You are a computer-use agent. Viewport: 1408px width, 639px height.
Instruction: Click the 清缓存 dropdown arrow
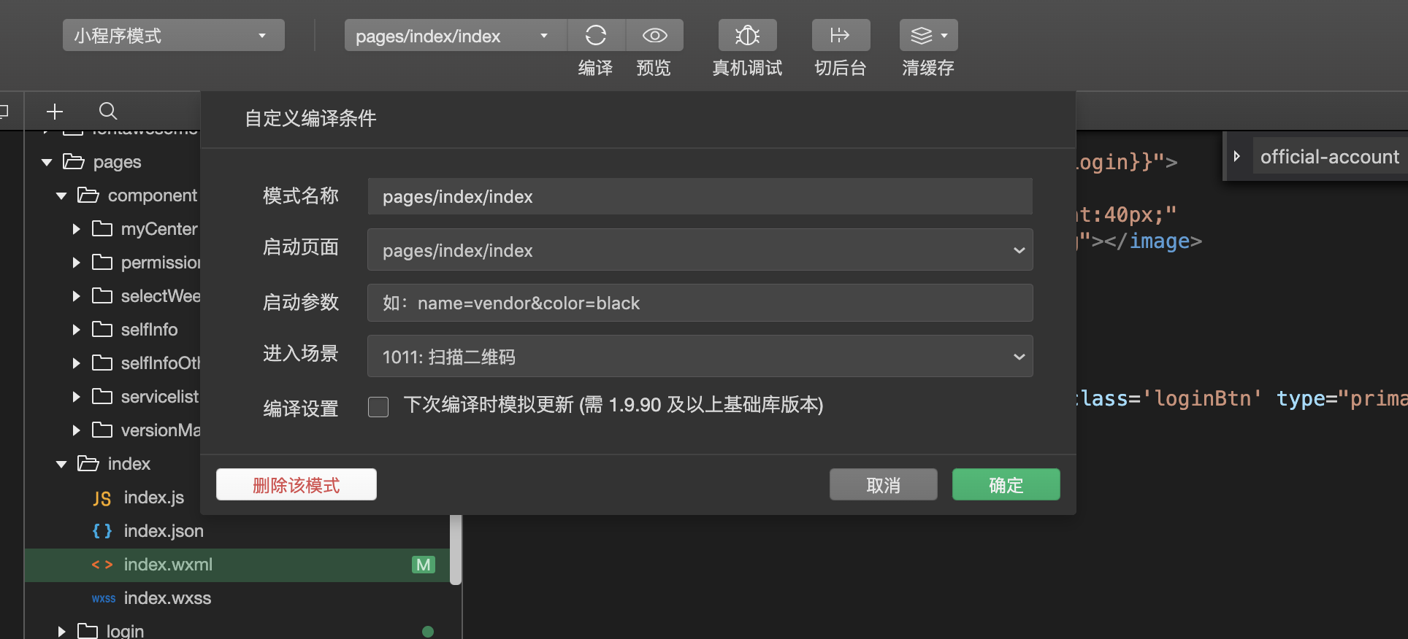[x=944, y=35]
